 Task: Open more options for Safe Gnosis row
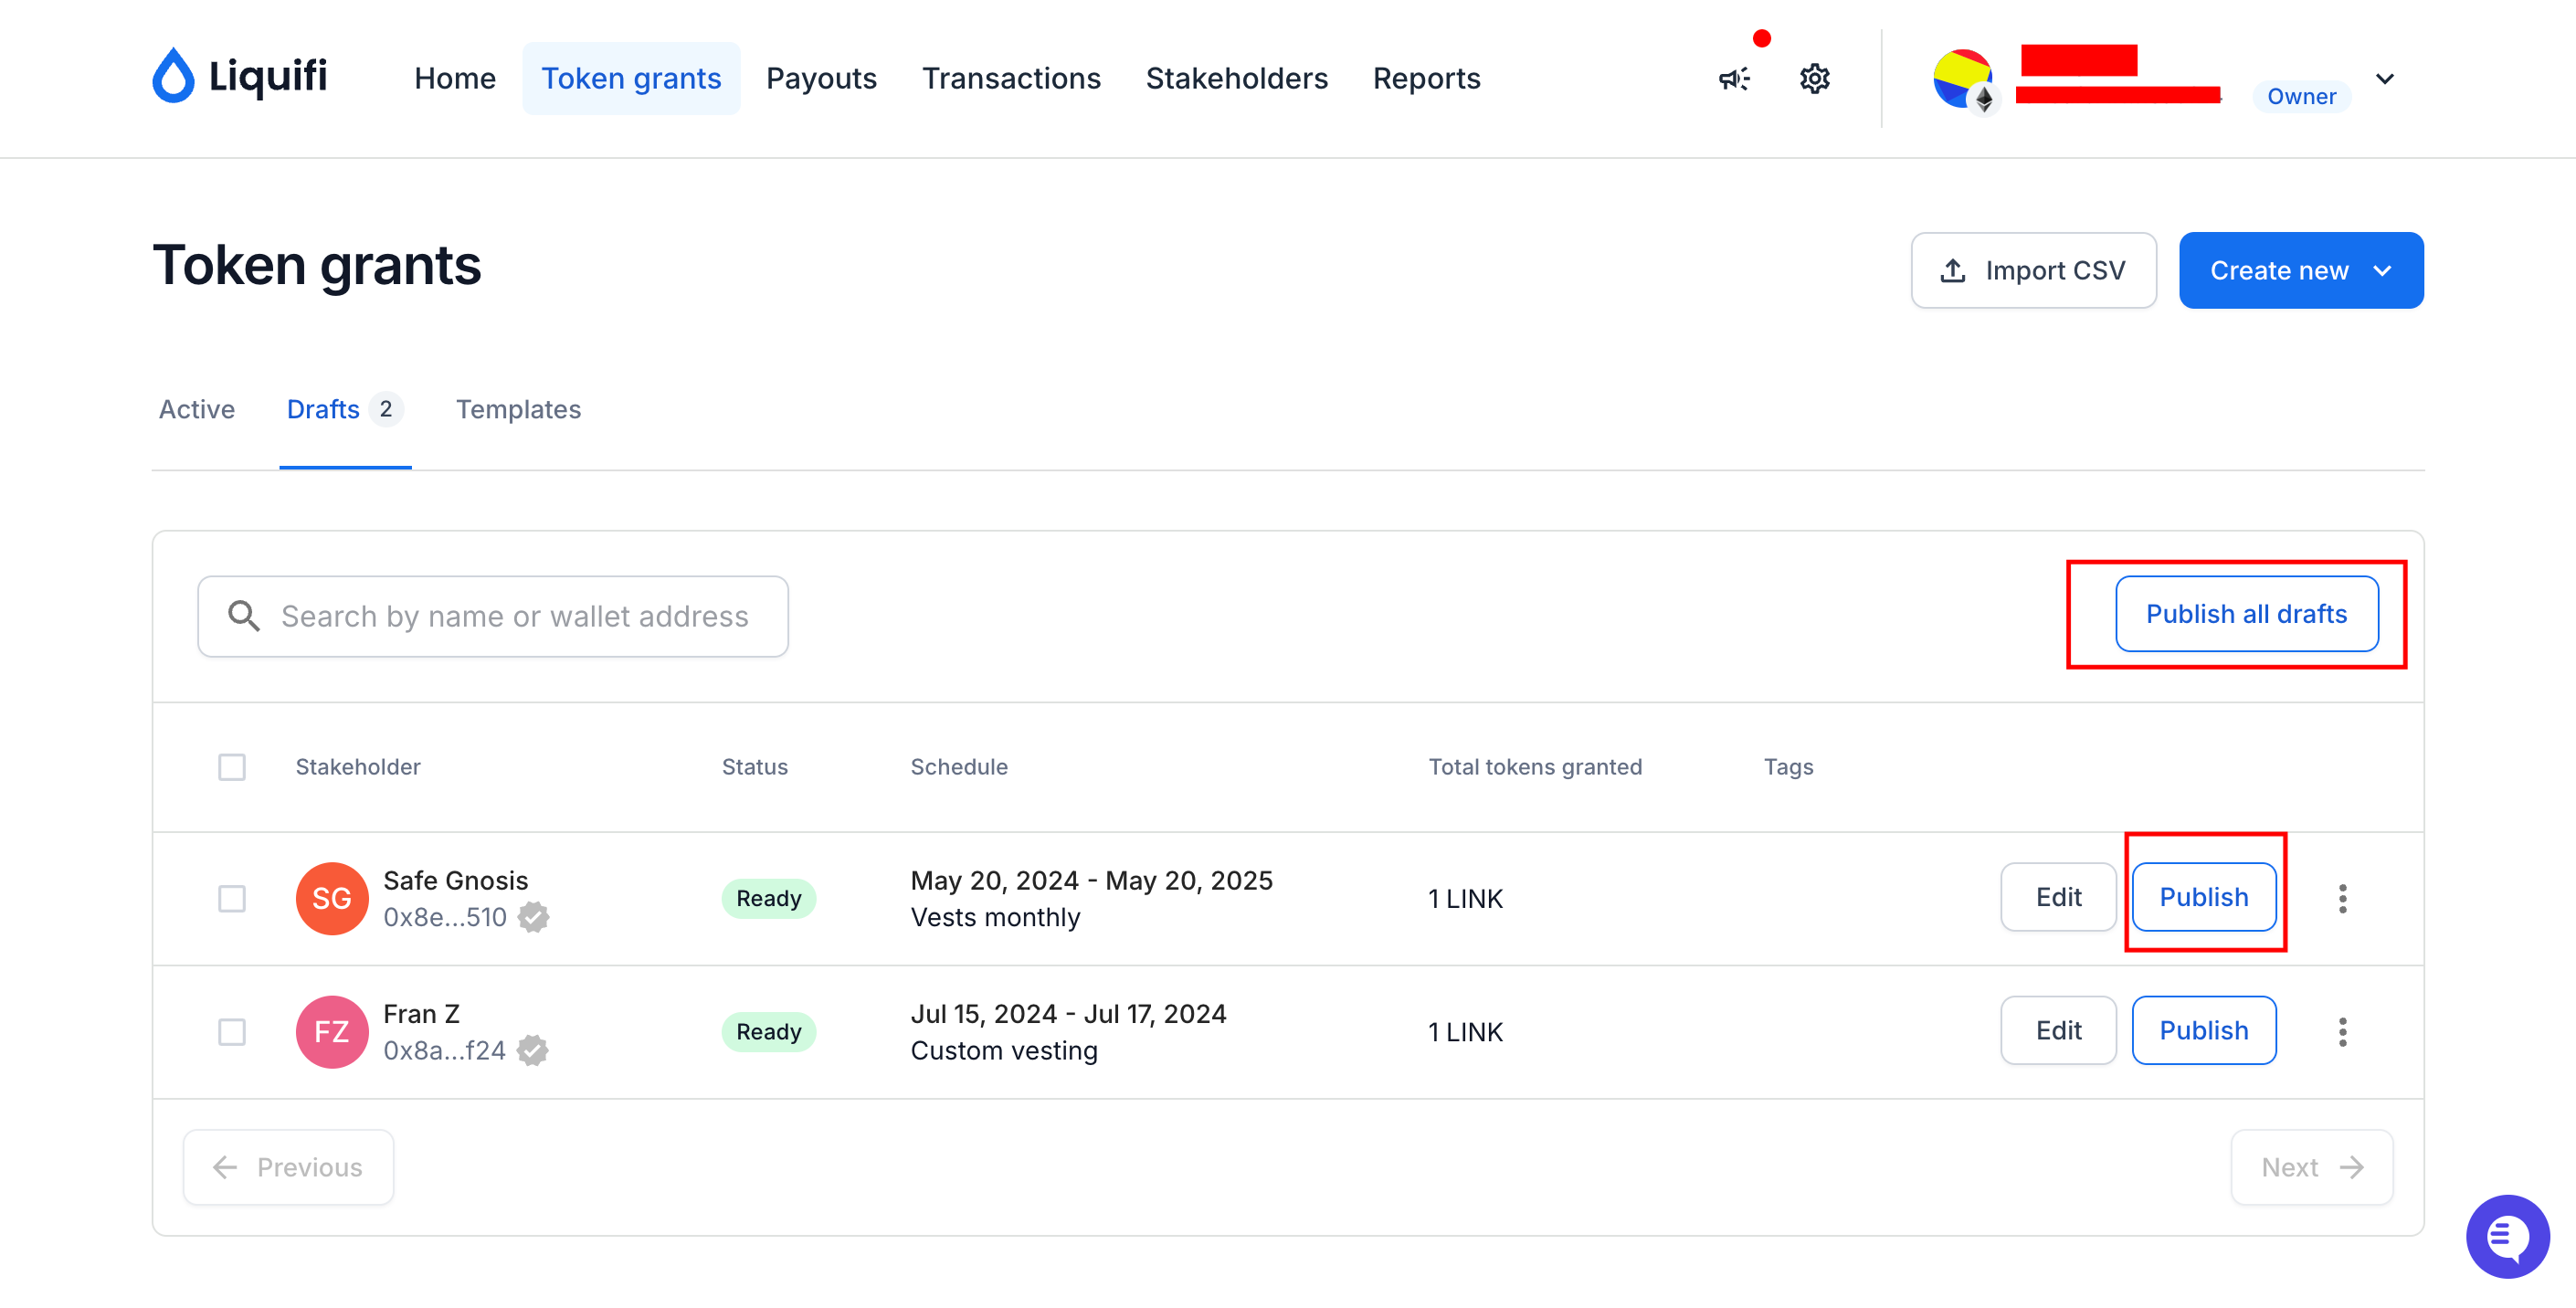coord(2342,898)
